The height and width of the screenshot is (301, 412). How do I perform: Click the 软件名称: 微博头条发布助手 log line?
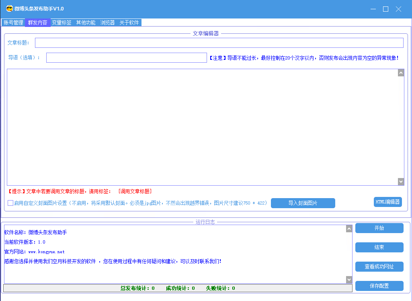tap(35, 232)
